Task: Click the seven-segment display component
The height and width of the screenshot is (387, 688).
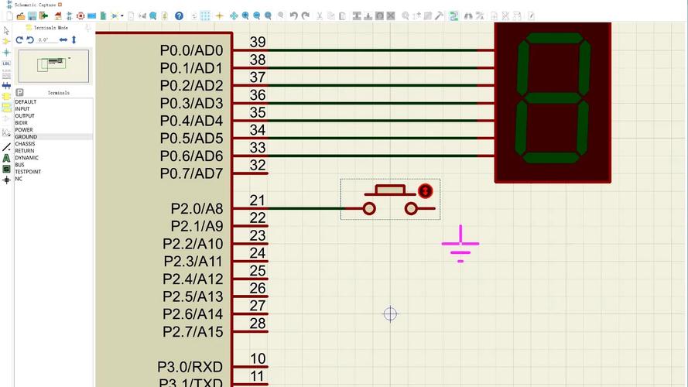Action: click(x=553, y=103)
